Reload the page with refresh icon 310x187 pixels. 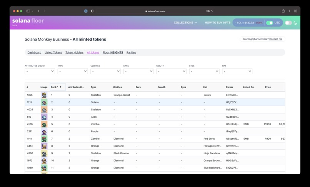(212, 11)
